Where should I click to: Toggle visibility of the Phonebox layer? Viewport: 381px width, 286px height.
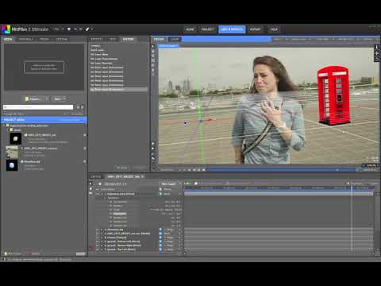click(x=97, y=230)
